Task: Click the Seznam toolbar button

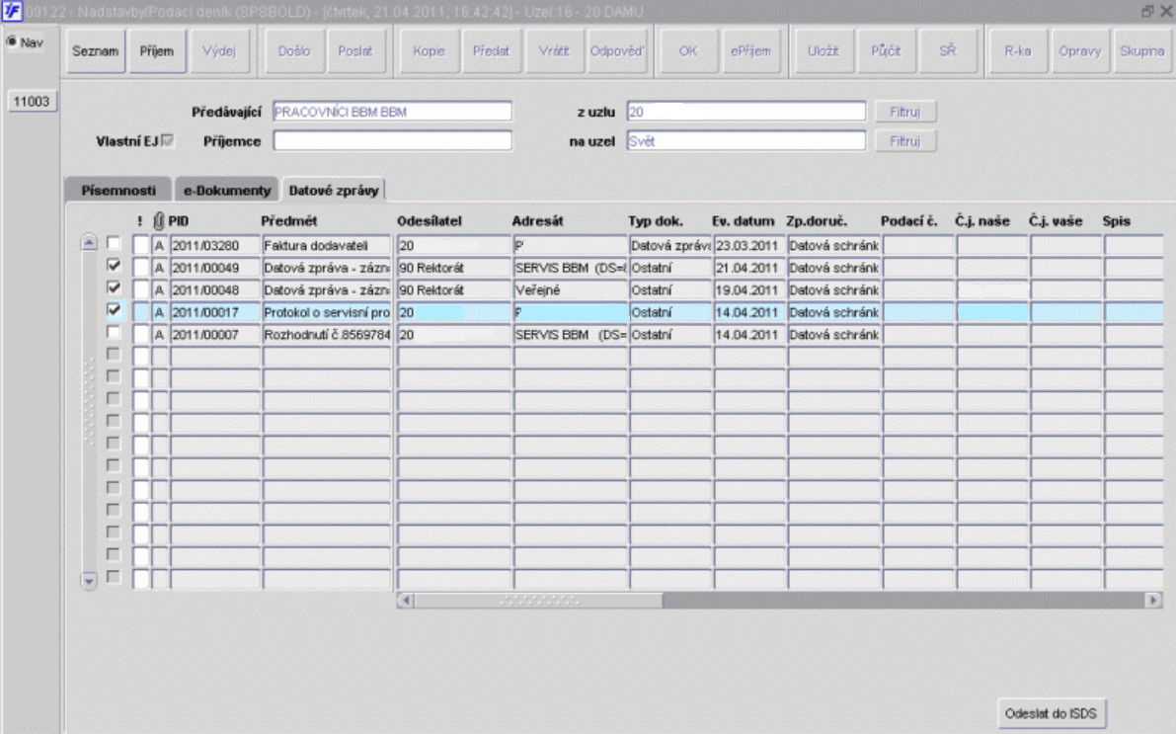Action: click(x=95, y=51)
